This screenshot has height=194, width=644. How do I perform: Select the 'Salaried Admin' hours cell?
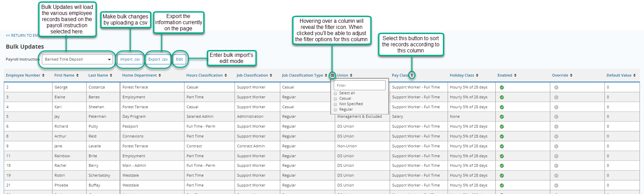click(209, 117)
